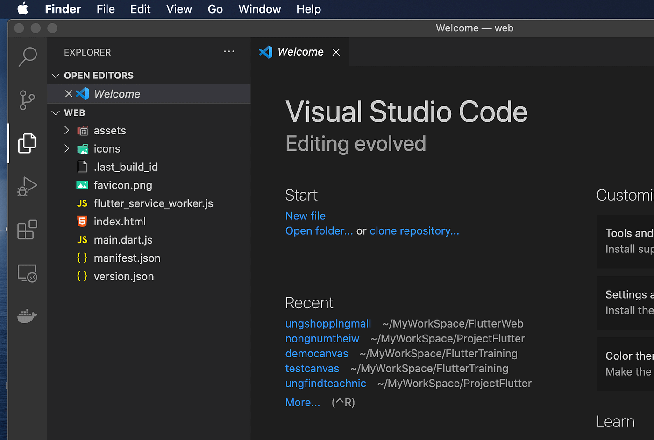
Task: Click More... to see recent projects
Action: coord(302,402)
